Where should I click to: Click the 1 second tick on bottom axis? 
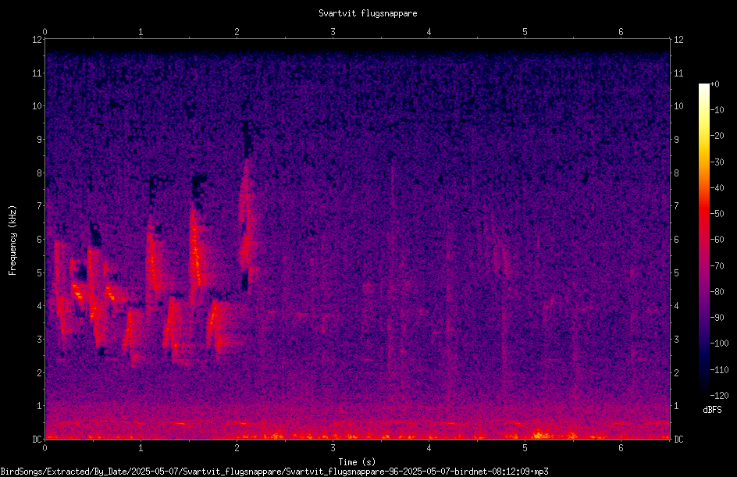point(141,448)
